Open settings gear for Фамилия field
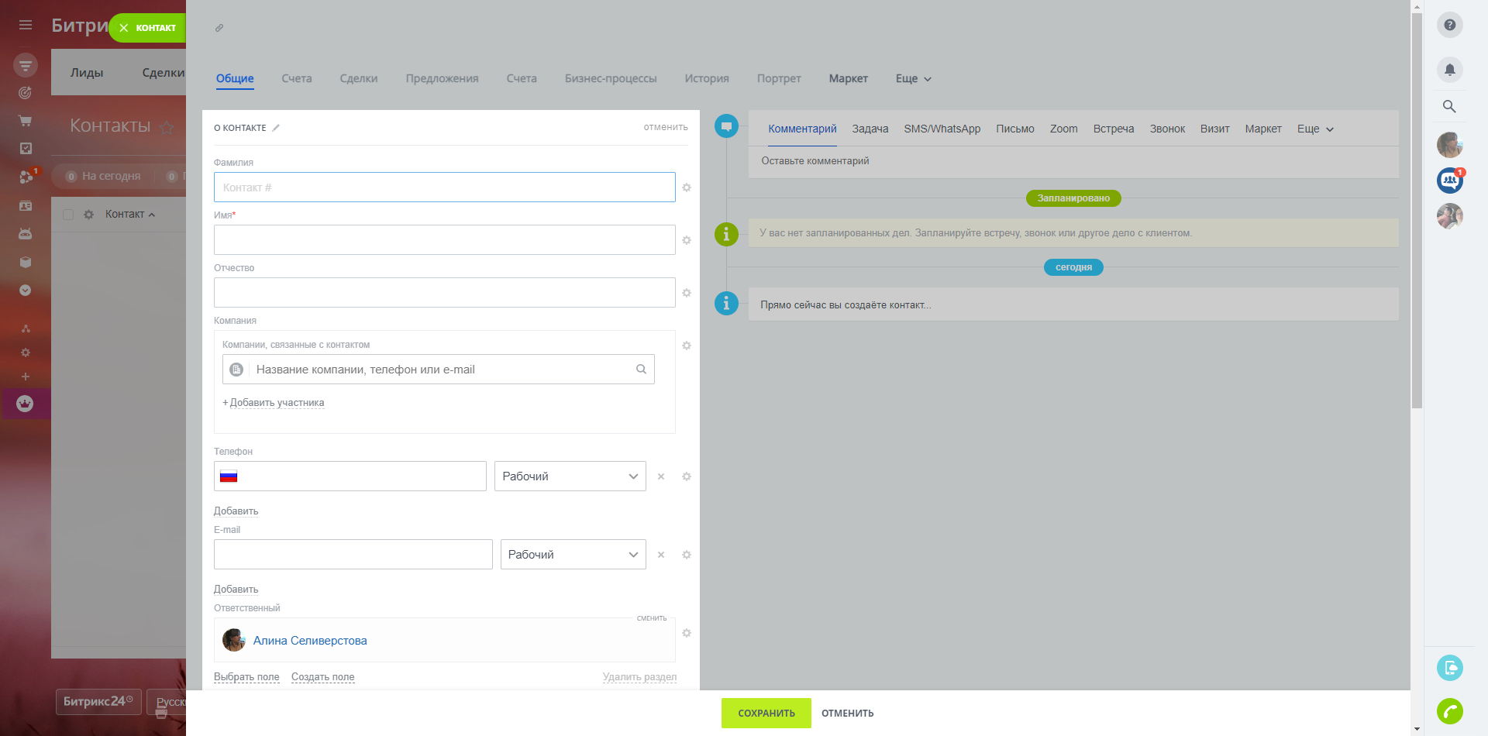 [687, 187]
